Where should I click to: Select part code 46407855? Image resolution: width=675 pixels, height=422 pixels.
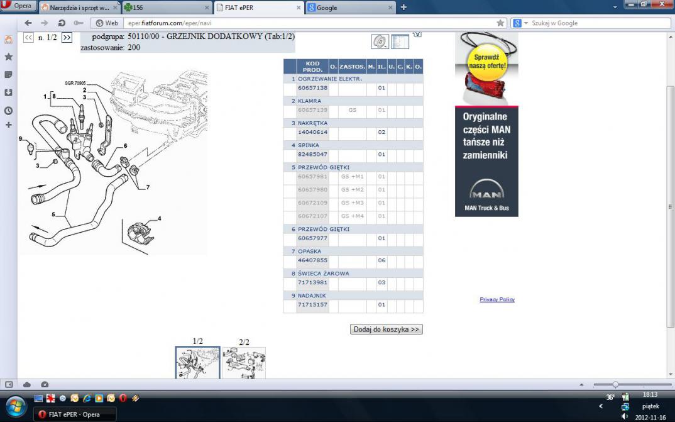pyautogui.click(x=312, y=260)
